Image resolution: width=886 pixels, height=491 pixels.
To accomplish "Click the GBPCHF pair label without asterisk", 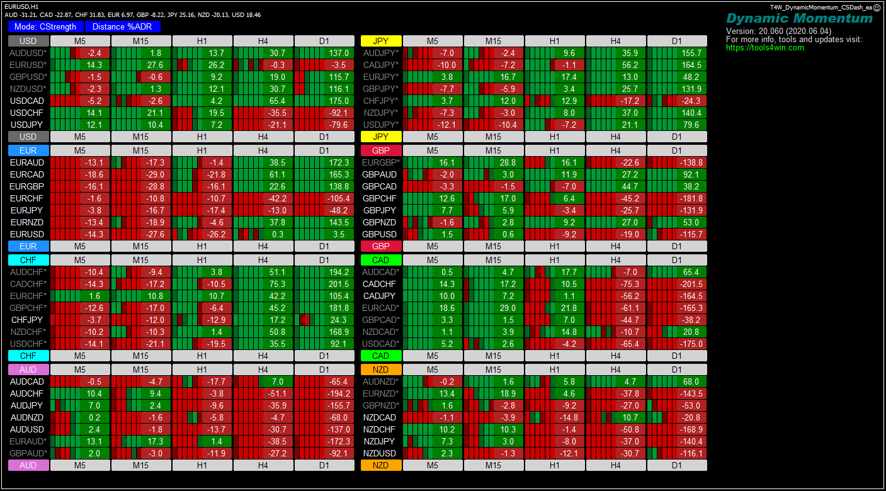I will pyautogui.click(x=379, y=198).
